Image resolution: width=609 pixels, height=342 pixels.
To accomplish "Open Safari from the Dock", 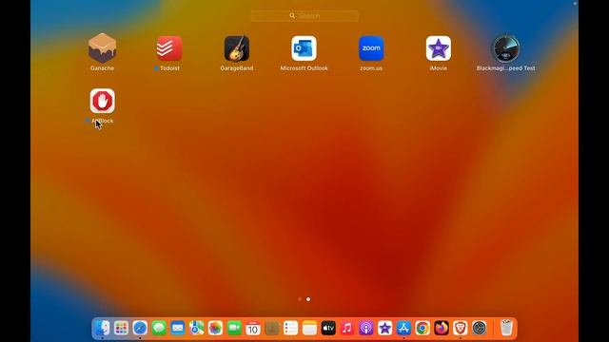I will pyautogui.click(x=140, y=328).
